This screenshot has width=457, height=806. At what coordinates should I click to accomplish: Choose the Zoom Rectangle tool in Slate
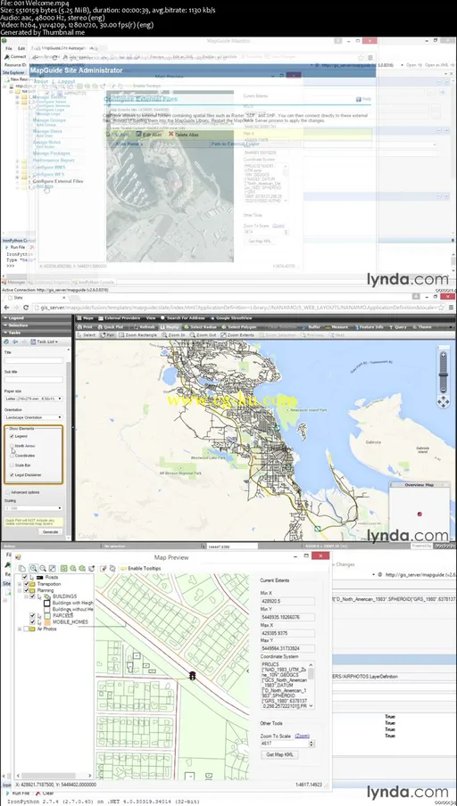[x=138, y=335]
